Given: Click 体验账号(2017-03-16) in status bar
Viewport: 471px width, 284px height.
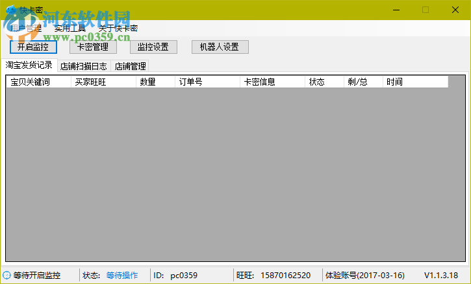Looking at the screenshot, I should tap(365, 276).
